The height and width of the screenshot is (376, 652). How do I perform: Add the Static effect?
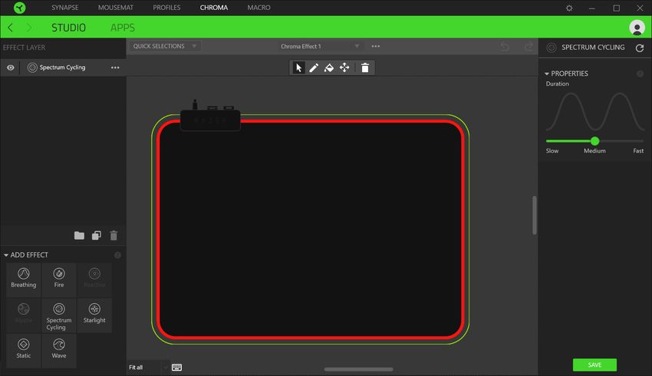click(24, 349)
